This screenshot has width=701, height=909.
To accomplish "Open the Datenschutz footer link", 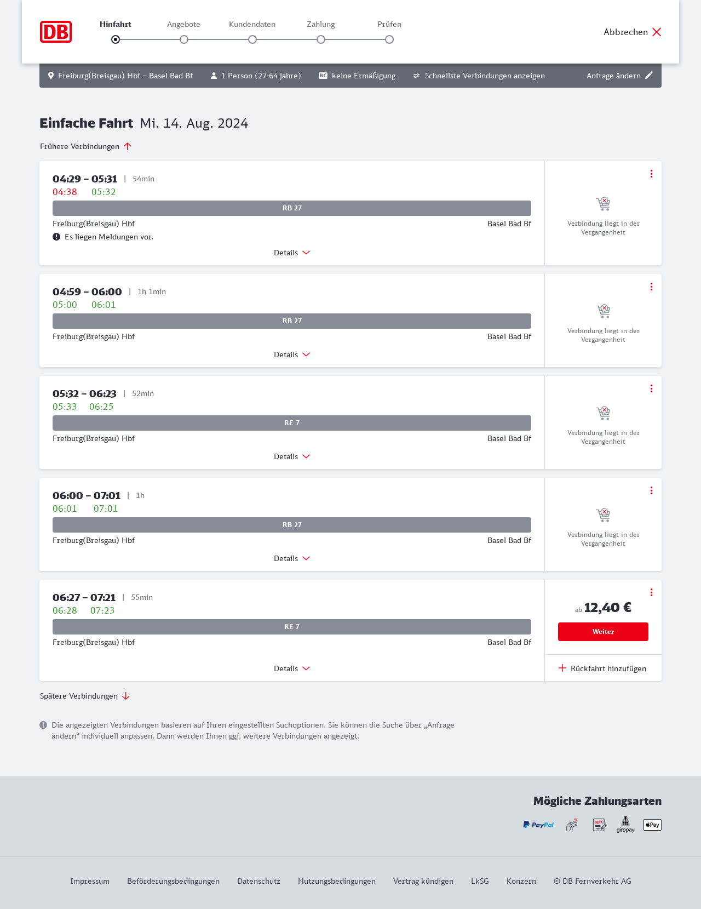I will 258,881.
